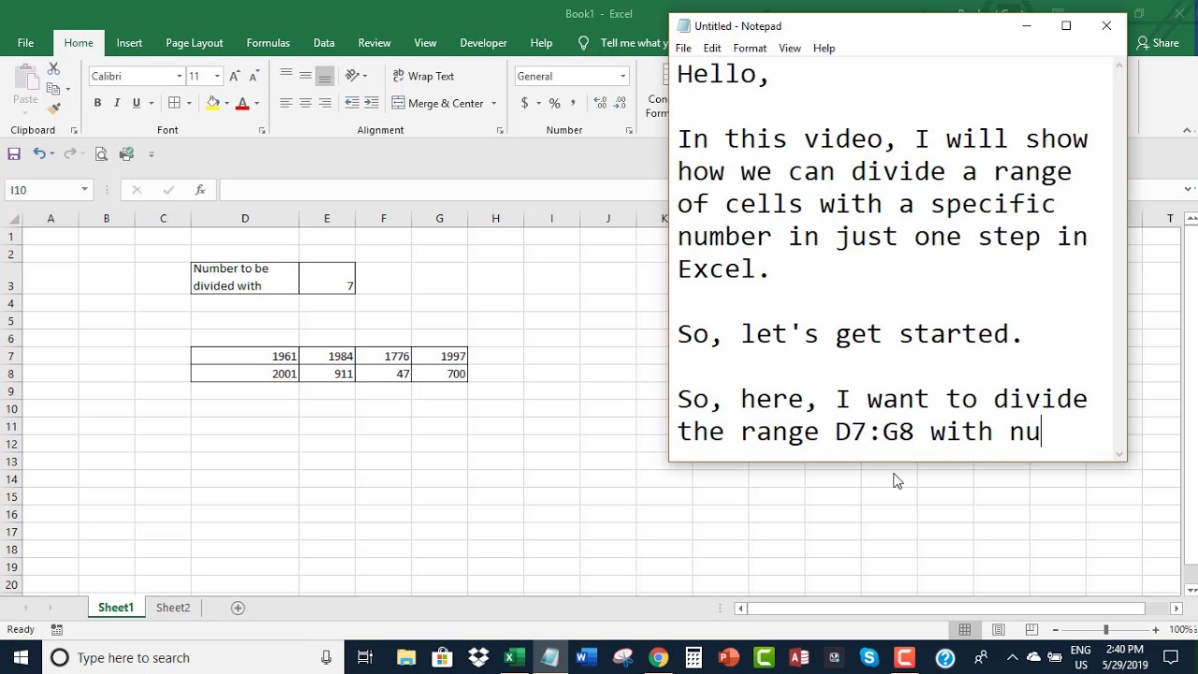Click the Increase Indent icon

tap(372, 103)
